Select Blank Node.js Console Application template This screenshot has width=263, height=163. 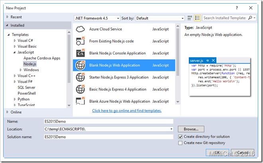[x=124, y=53]
